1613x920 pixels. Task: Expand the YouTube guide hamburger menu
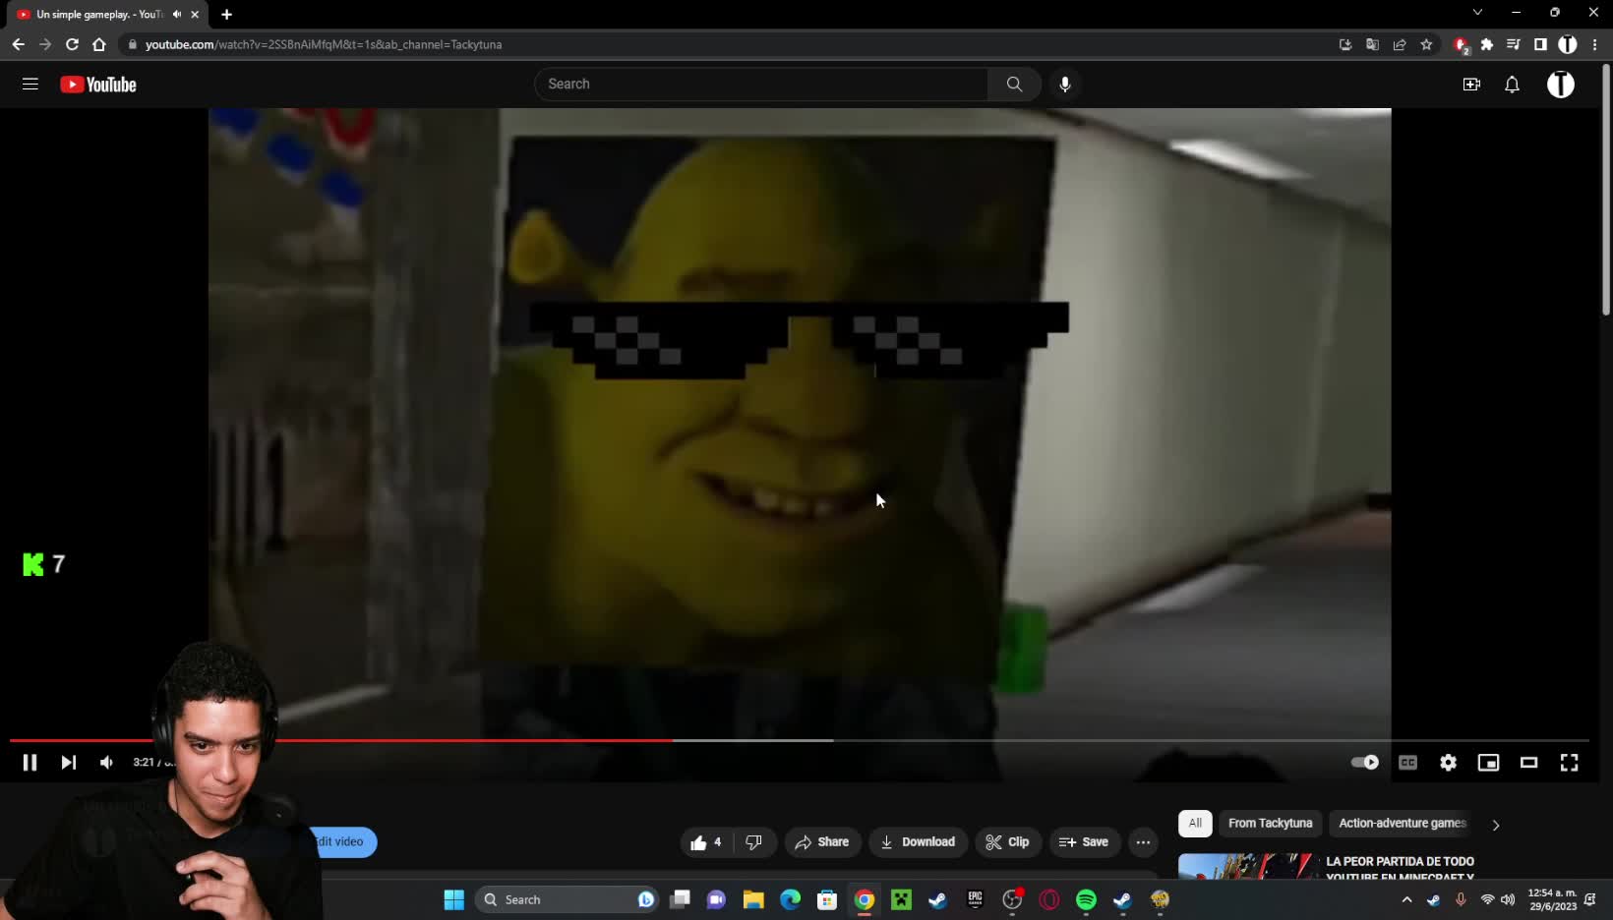click(x=30, y=85)
